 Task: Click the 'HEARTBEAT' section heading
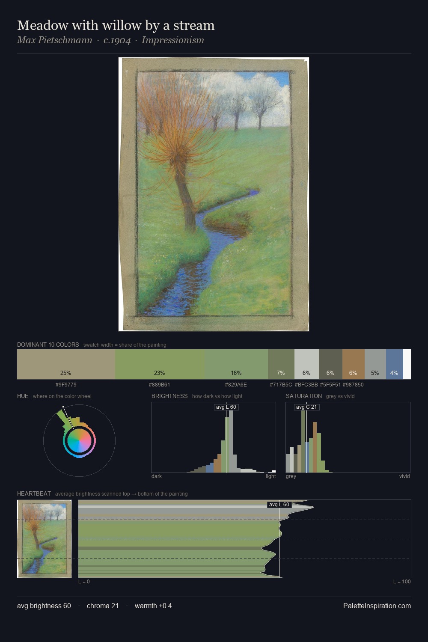click(34, 493)
